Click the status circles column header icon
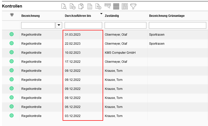 [12, 15]
